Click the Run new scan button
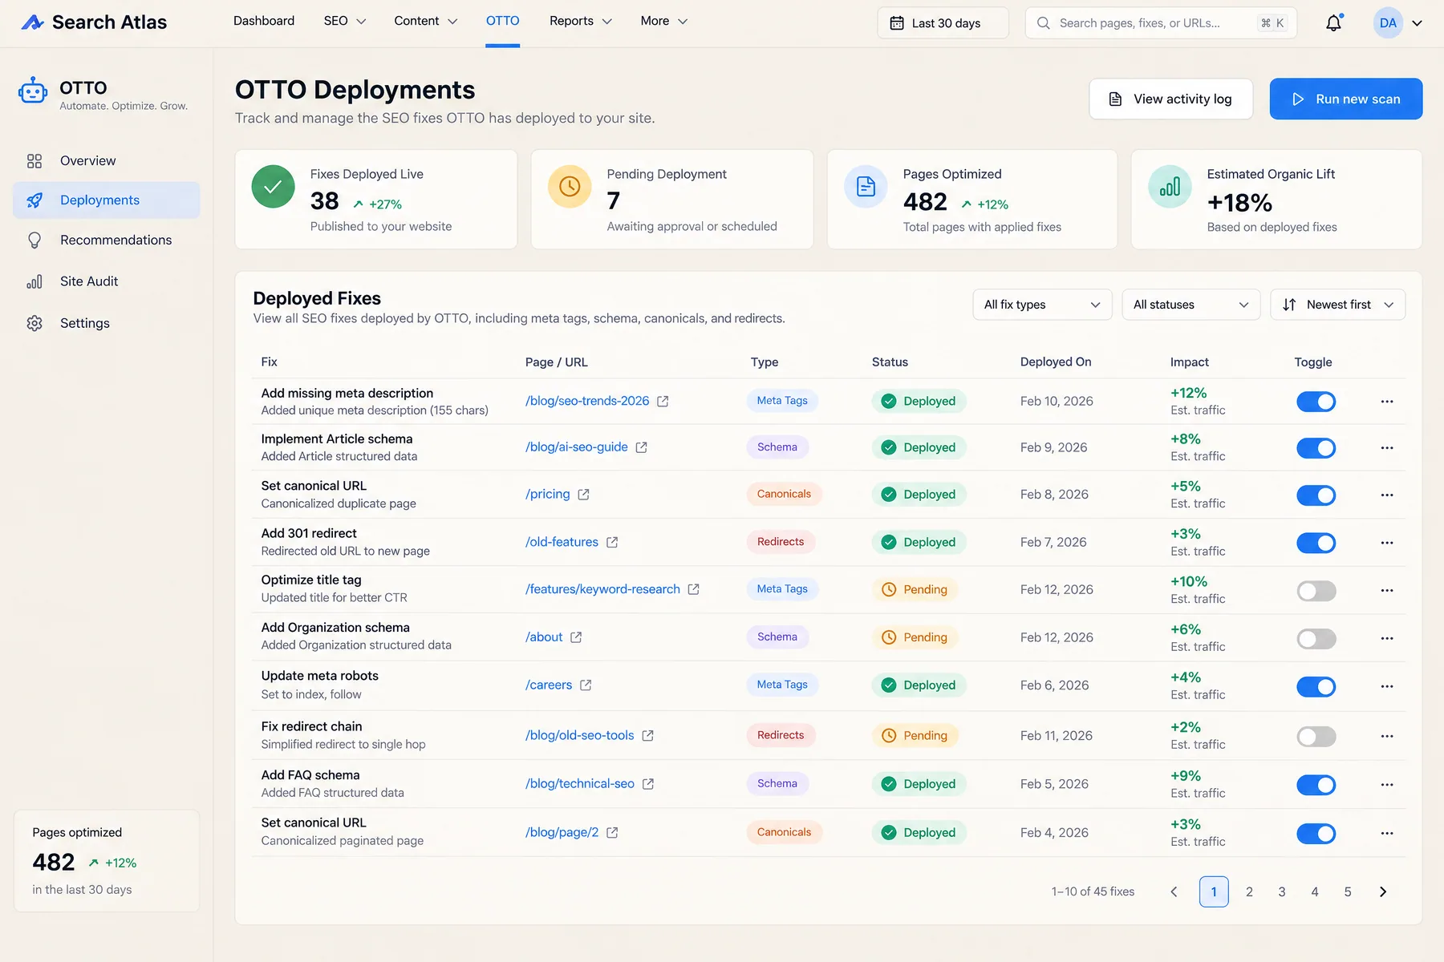Viewport: 1444px width, 962px height. 1346,99
